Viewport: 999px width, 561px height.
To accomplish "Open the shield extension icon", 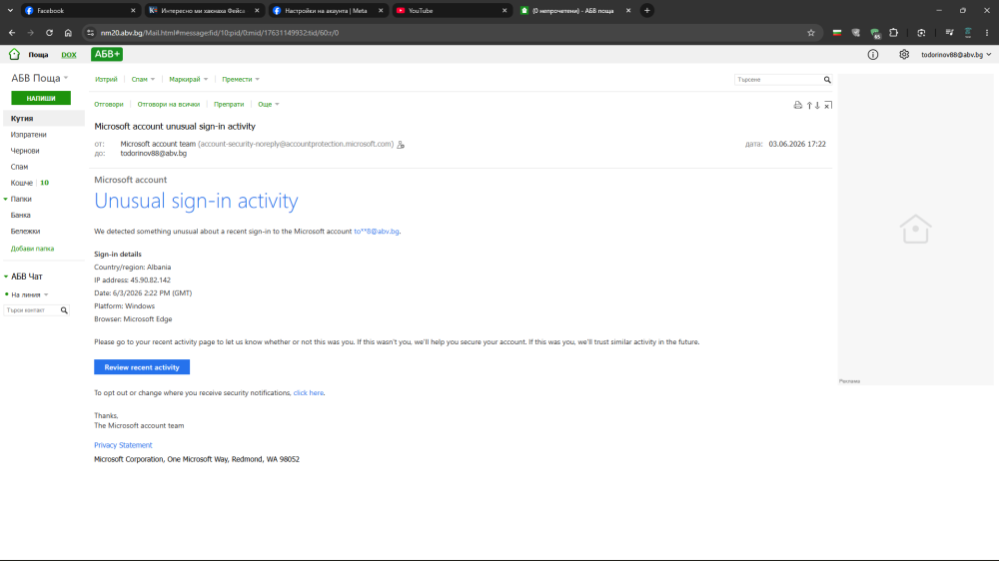I will pyautogui.click(x=856, y=33).
